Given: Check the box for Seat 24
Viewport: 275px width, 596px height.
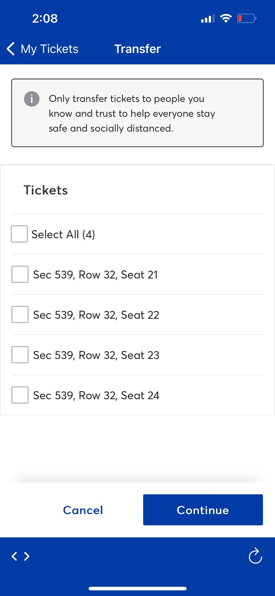Looking at the screenshot, I should (x=20, y=395).
